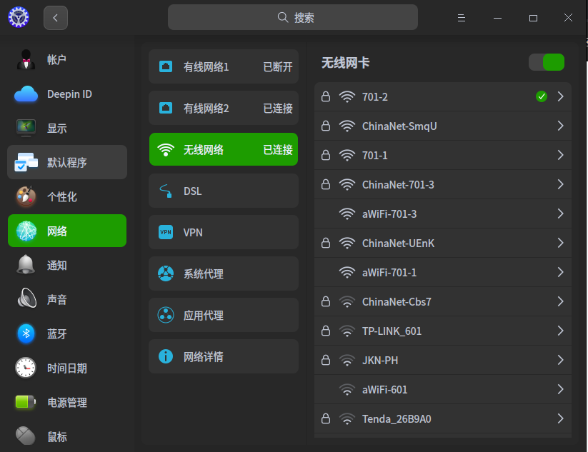Open the Deepin ID cloud icon
Image resolution: width=588 pixels, height=452 pixels.
(x=26, y=94)
